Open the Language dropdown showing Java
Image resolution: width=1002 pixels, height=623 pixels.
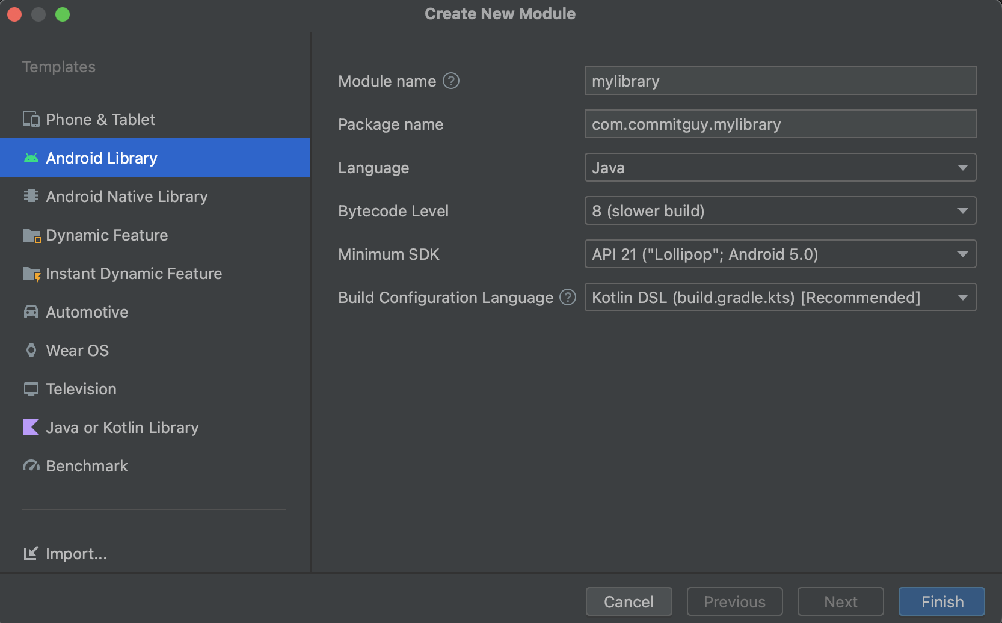tap(963, 167)
